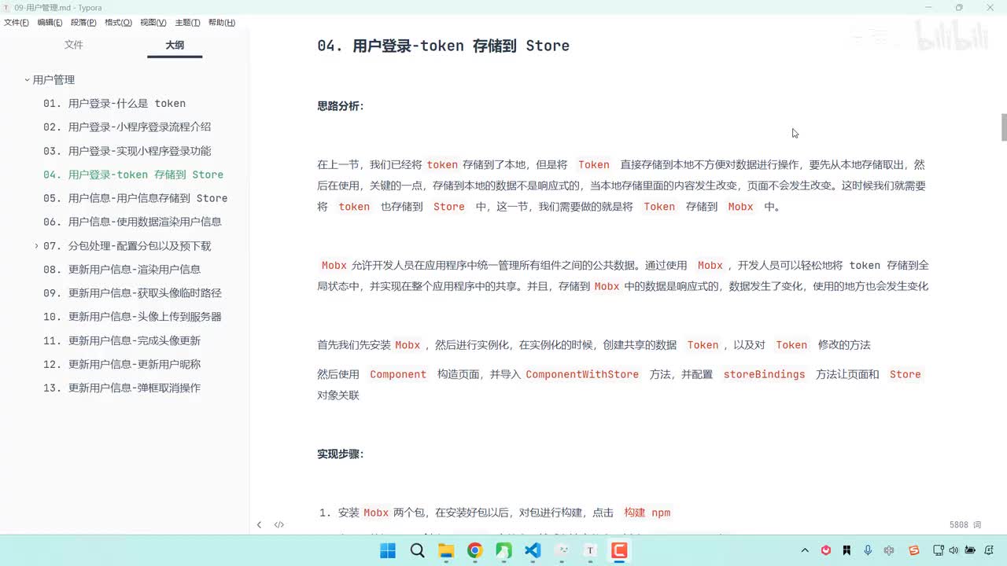The width and height of the screenshot is (1007, 566).
Task: Open the 编辑(E) menu
Action: (50, 23)
